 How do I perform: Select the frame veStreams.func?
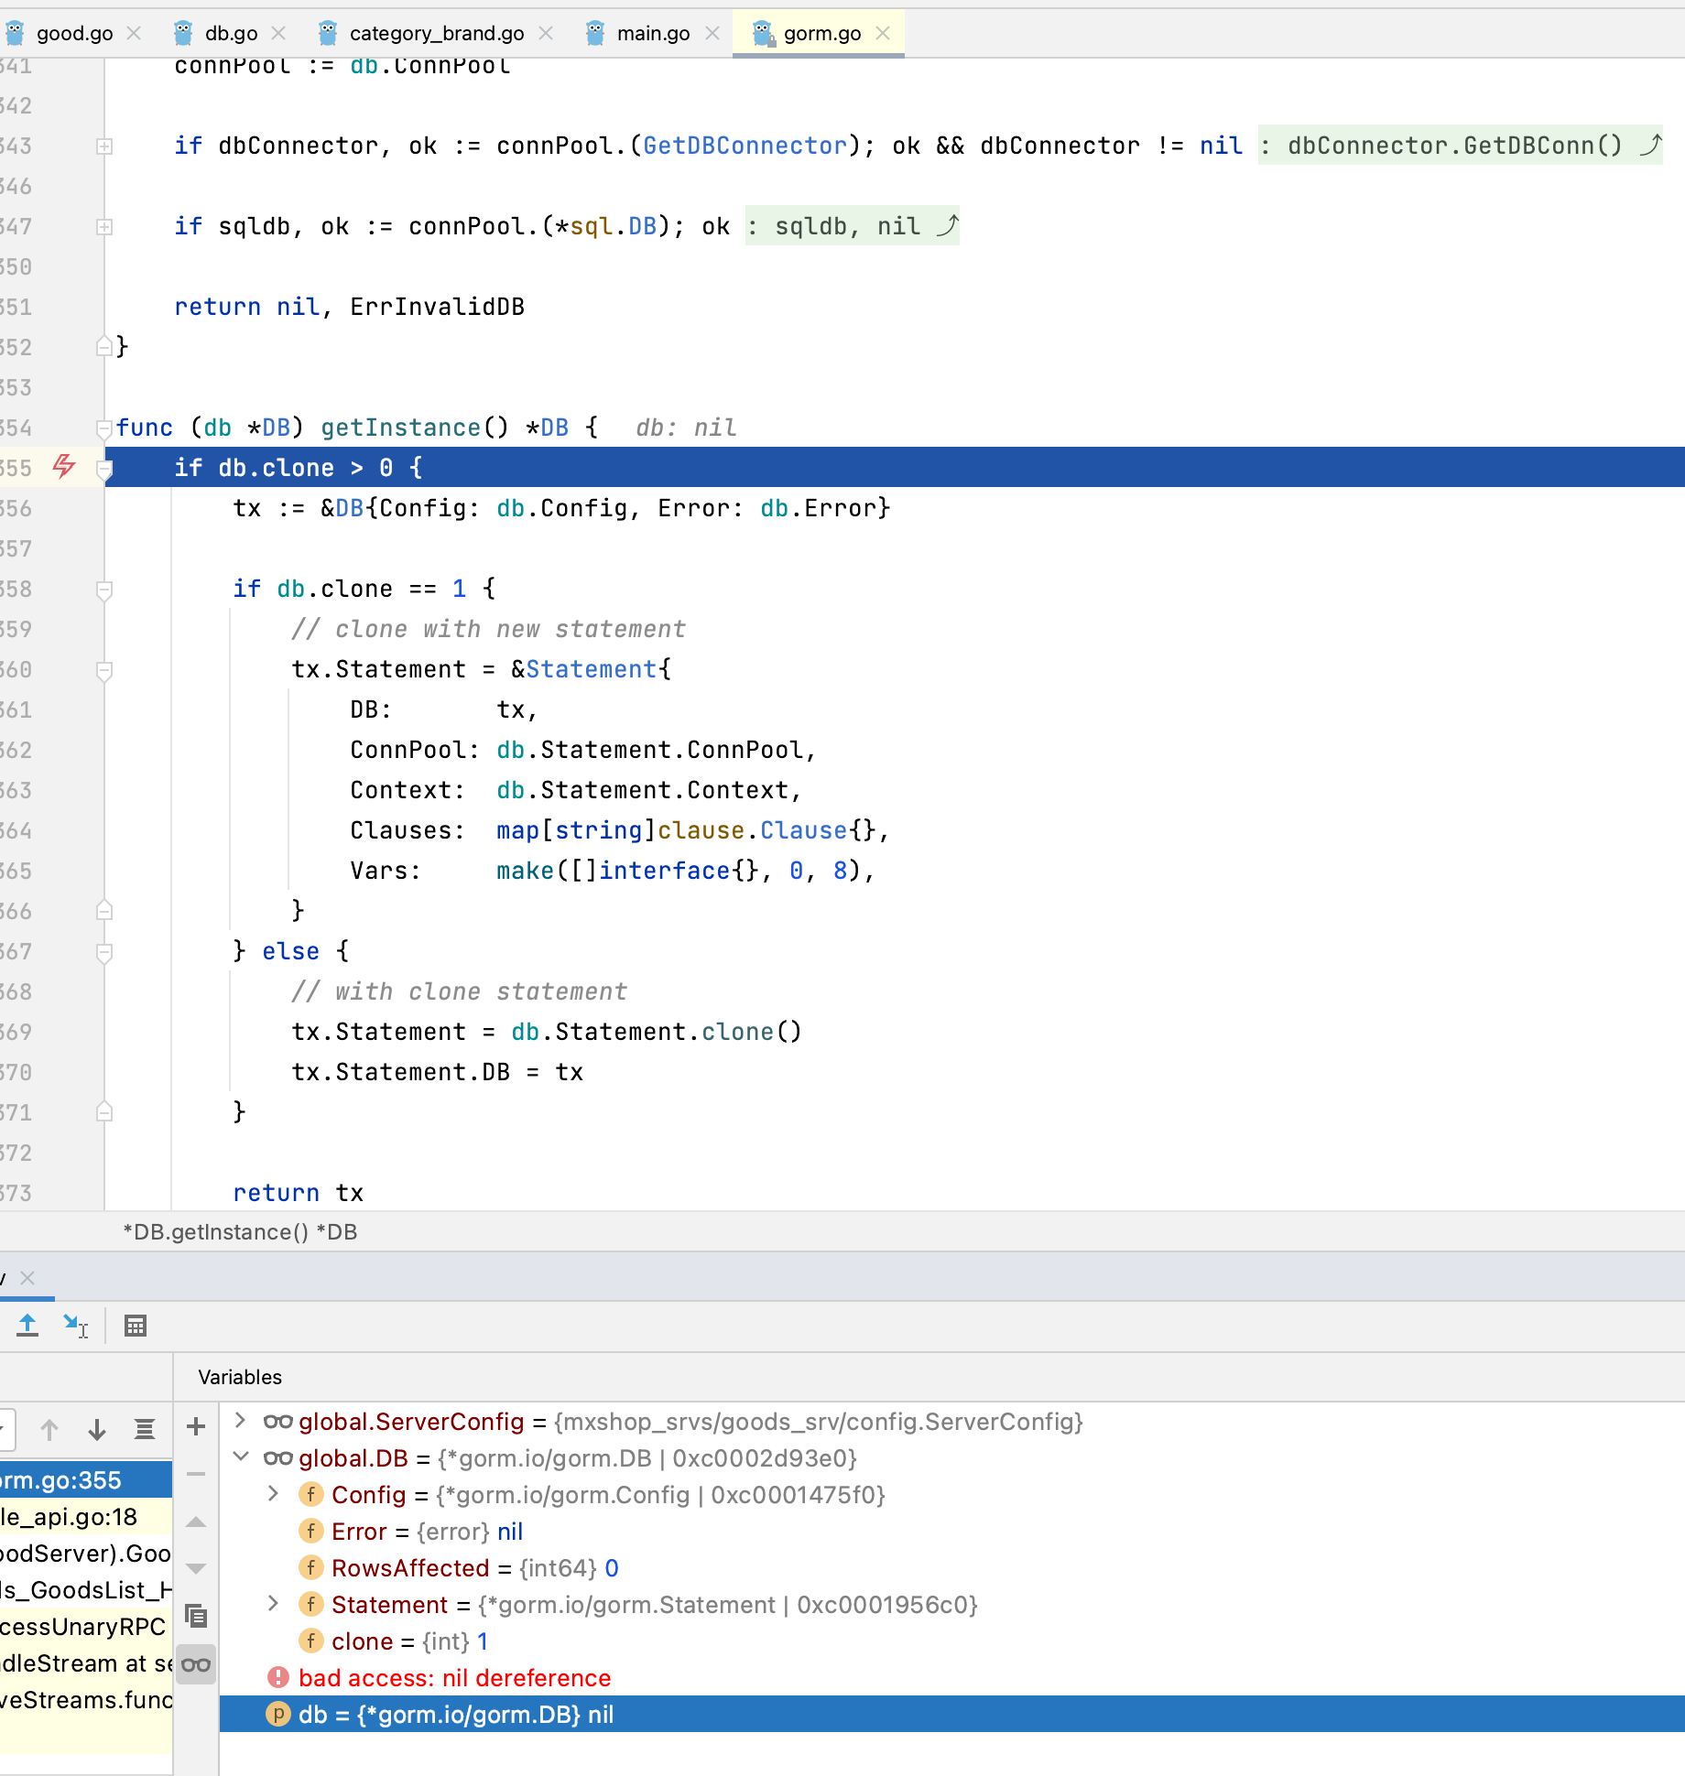[86, 1700]
